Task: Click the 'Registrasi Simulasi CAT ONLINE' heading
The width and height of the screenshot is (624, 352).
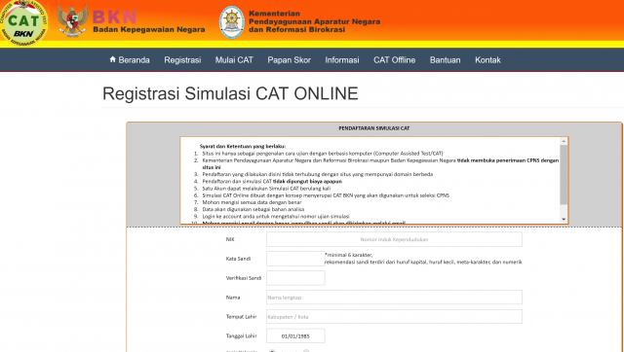Action: point(230,93)
